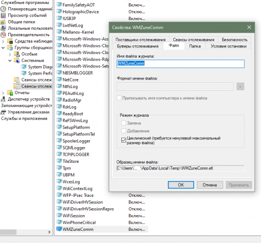
Task: Open the Условие остановки tab
Action: point(228,46)
